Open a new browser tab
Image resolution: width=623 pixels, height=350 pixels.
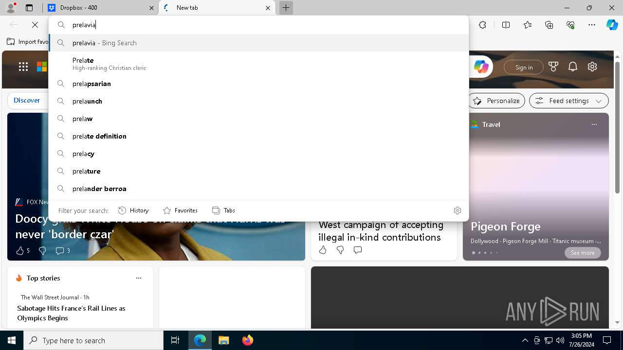coord(286,8)
